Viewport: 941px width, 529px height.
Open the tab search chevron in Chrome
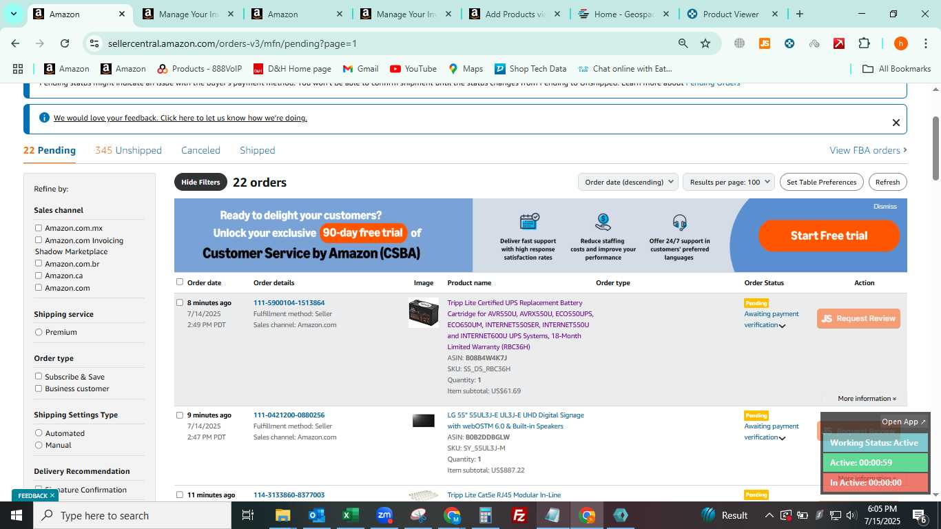tap(13, 14)
